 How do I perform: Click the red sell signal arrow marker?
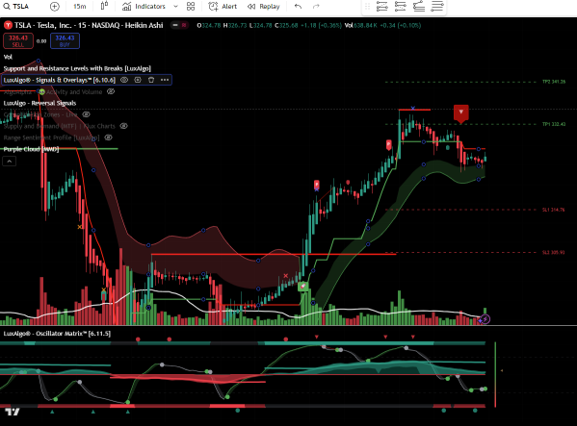[460, 113]
